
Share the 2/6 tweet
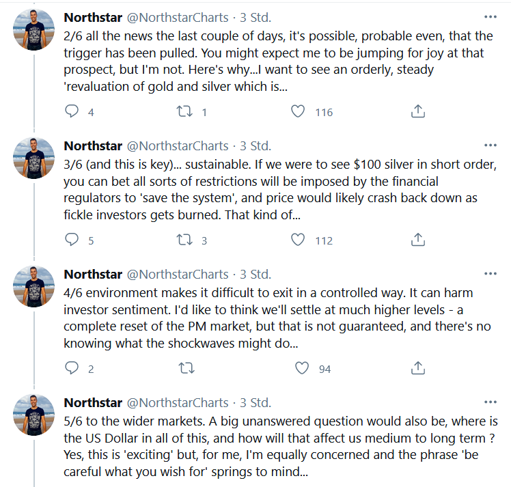click(x=418, y=111)
